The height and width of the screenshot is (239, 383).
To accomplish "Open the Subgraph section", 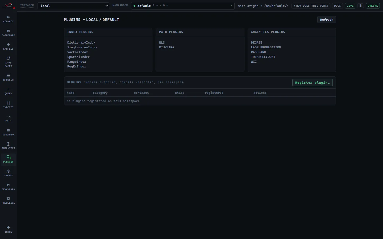I will click(x=8, y=132).
